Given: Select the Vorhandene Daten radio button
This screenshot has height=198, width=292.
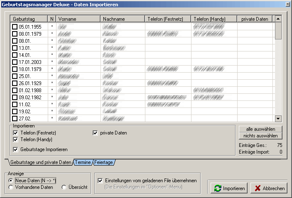Looking at the screenshot, I should click(11, 188).
